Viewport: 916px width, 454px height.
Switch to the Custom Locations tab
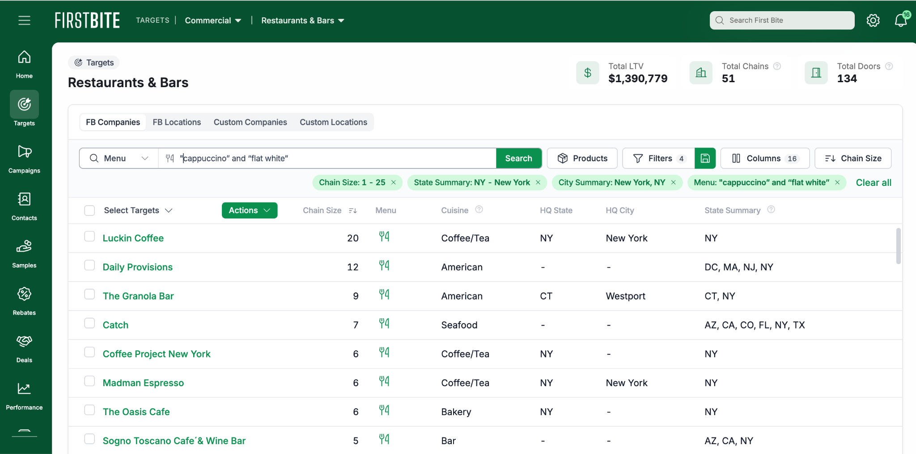(333, 122)
